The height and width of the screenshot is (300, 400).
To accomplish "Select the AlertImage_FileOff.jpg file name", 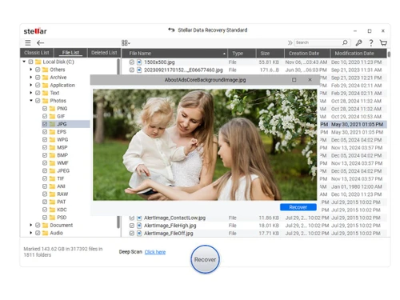I will (169, 234).
